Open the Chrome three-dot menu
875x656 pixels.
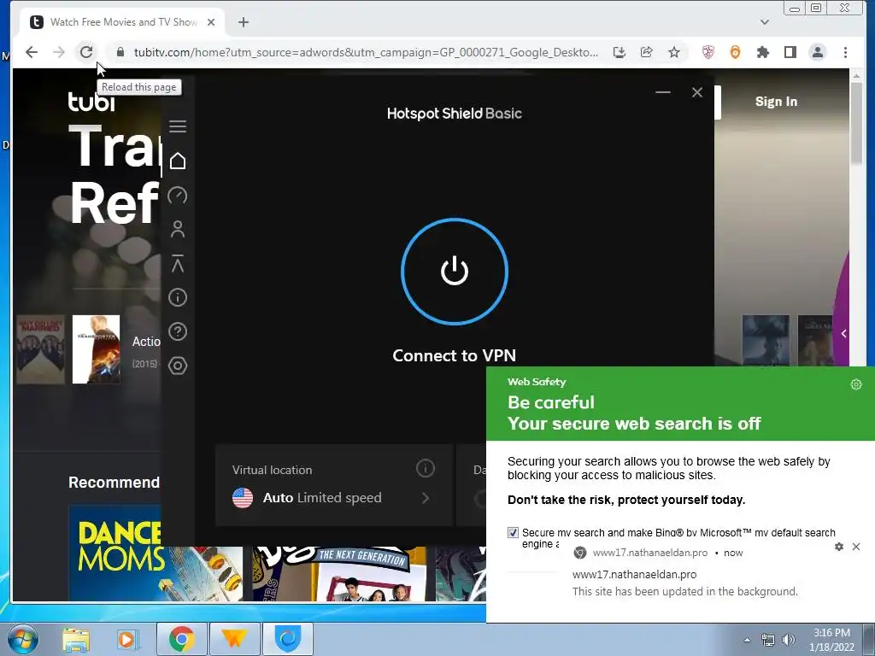(845, 52)
